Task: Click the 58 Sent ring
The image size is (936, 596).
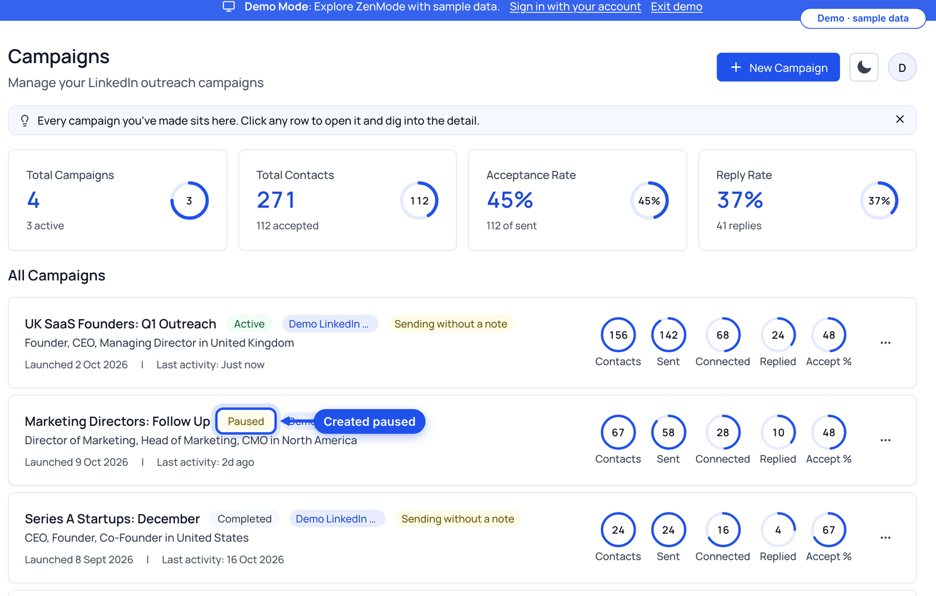Action: (x=669, y=432)
